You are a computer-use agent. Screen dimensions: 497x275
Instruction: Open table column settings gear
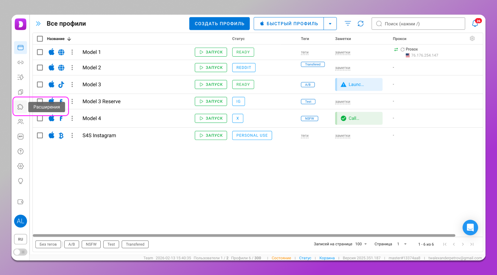click(472, 39)
